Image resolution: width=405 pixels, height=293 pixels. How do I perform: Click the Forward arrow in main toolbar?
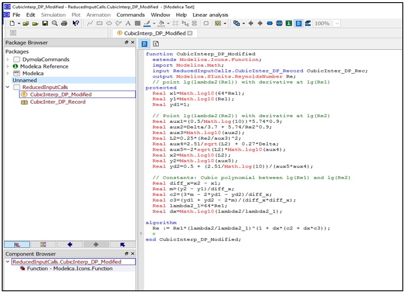pyautogui.click(x=260, y=24)
